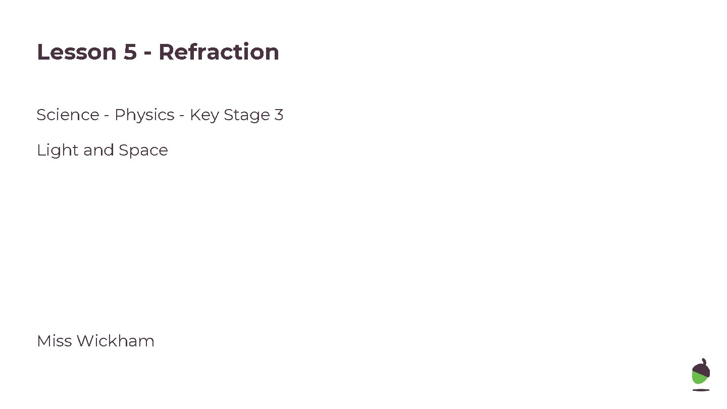Select the word "Physics" in the subtitle
This screenshot has width=727, height=409.
tap(144, 115)
